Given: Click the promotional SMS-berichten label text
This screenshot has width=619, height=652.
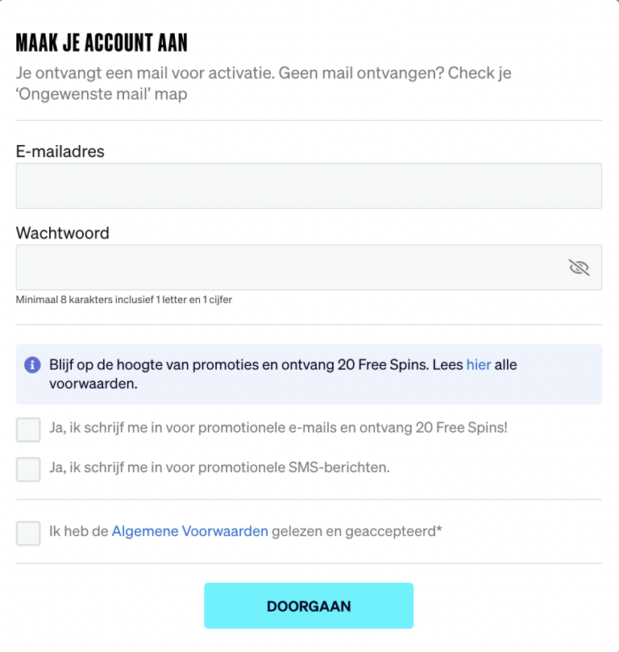Looking at the screenshot, I should (219, 467).
